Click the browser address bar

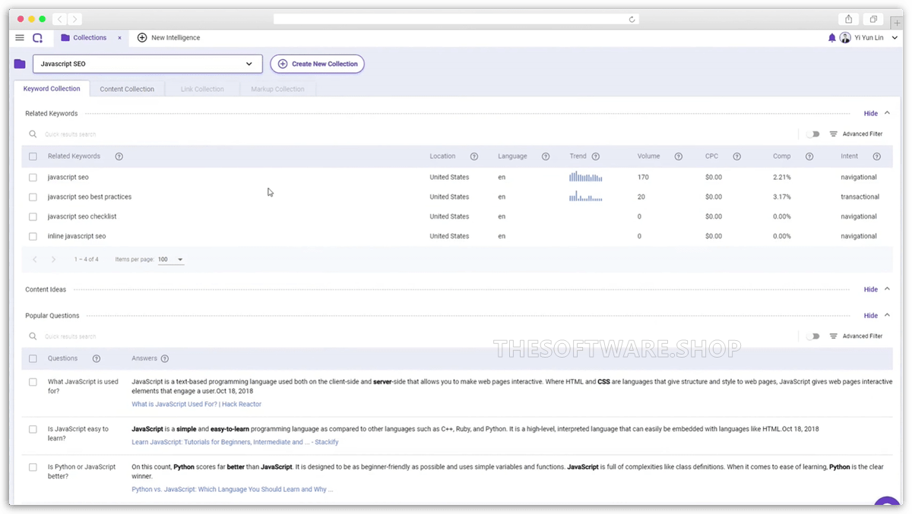tap(456, 20)
